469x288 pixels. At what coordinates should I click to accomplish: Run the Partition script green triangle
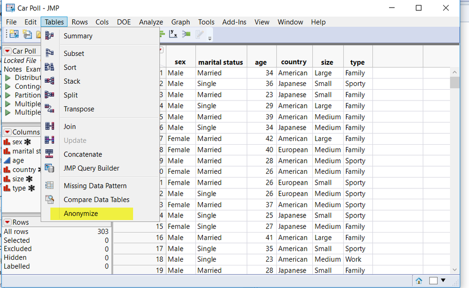coord(8,95)
